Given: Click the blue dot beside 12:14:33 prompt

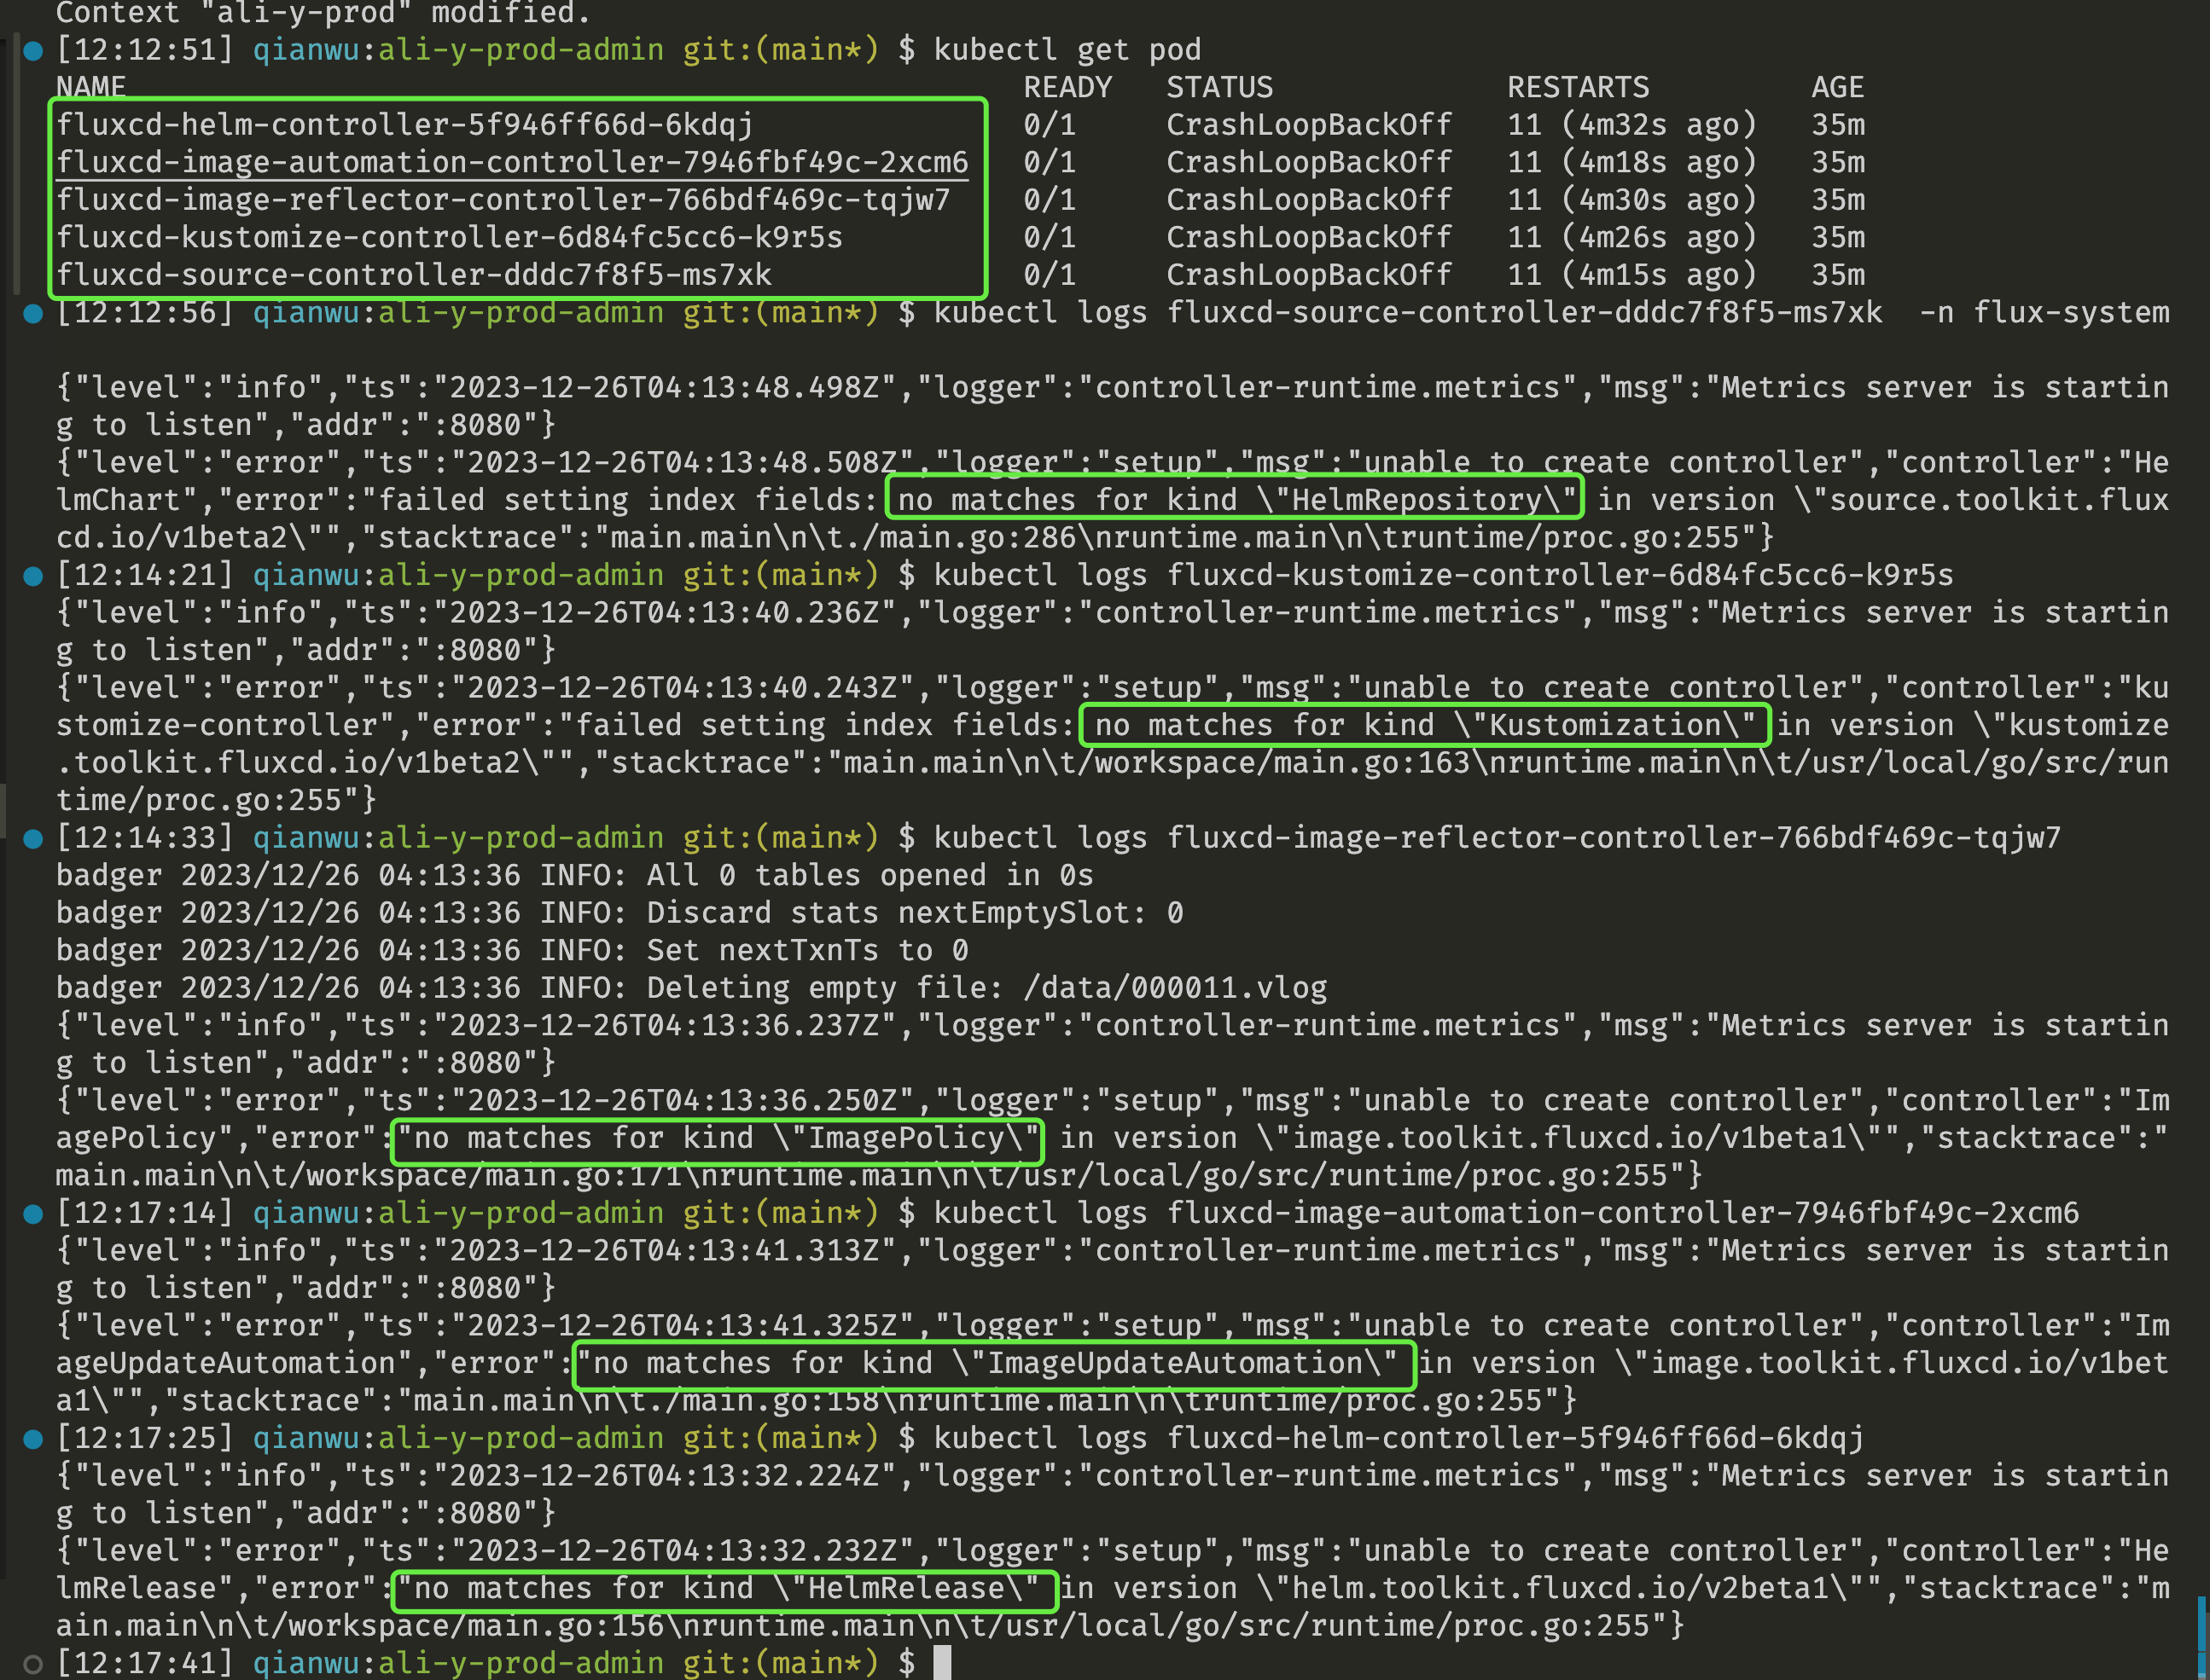Looking at the screenshot, I should pyautogui.click(x=33, y=838).
